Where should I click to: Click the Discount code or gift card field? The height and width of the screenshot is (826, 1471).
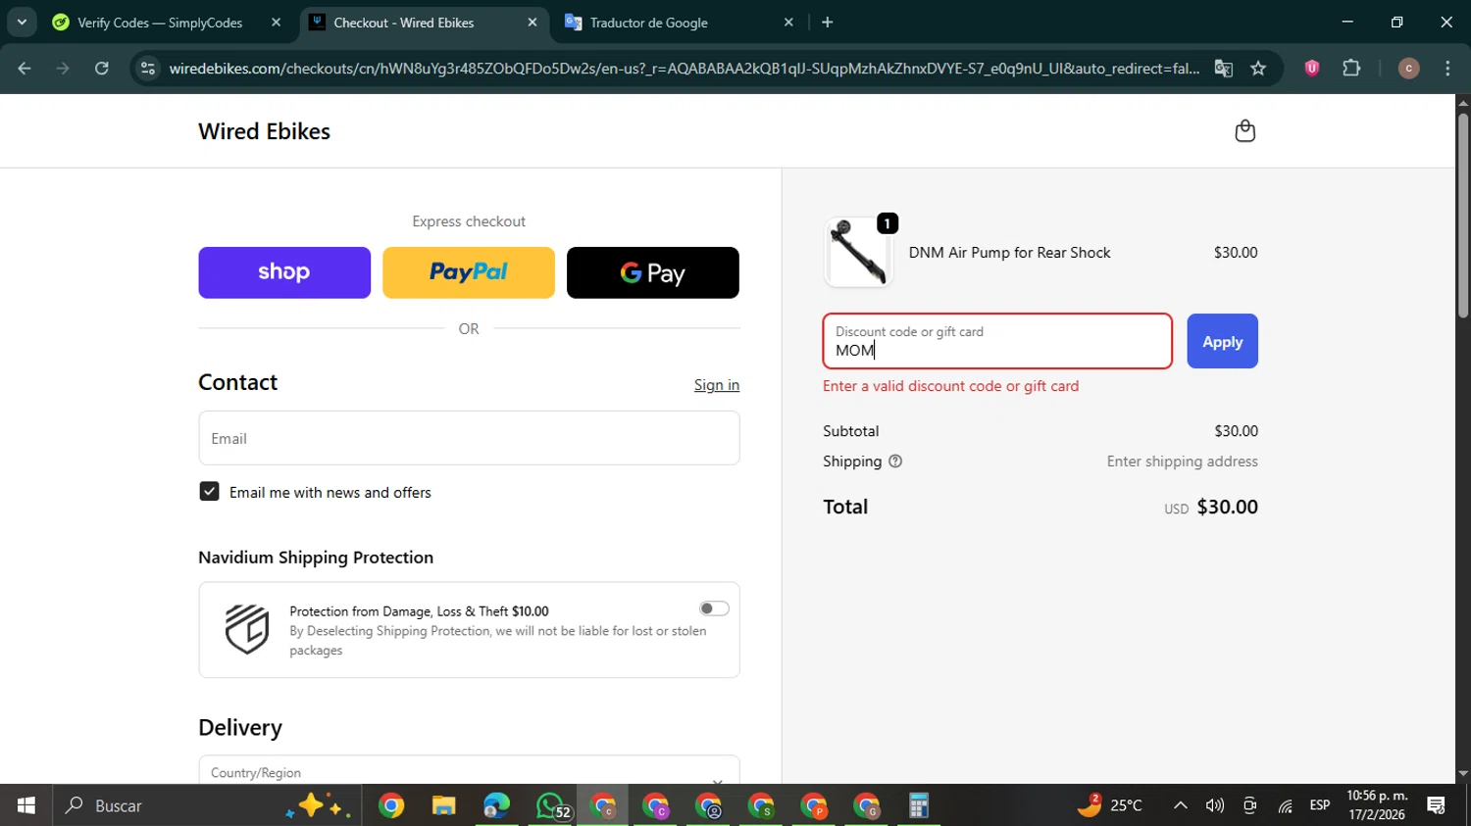coord(997,341)
